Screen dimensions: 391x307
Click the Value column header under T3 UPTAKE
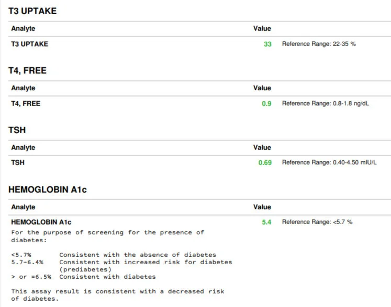tap(262, 29)
